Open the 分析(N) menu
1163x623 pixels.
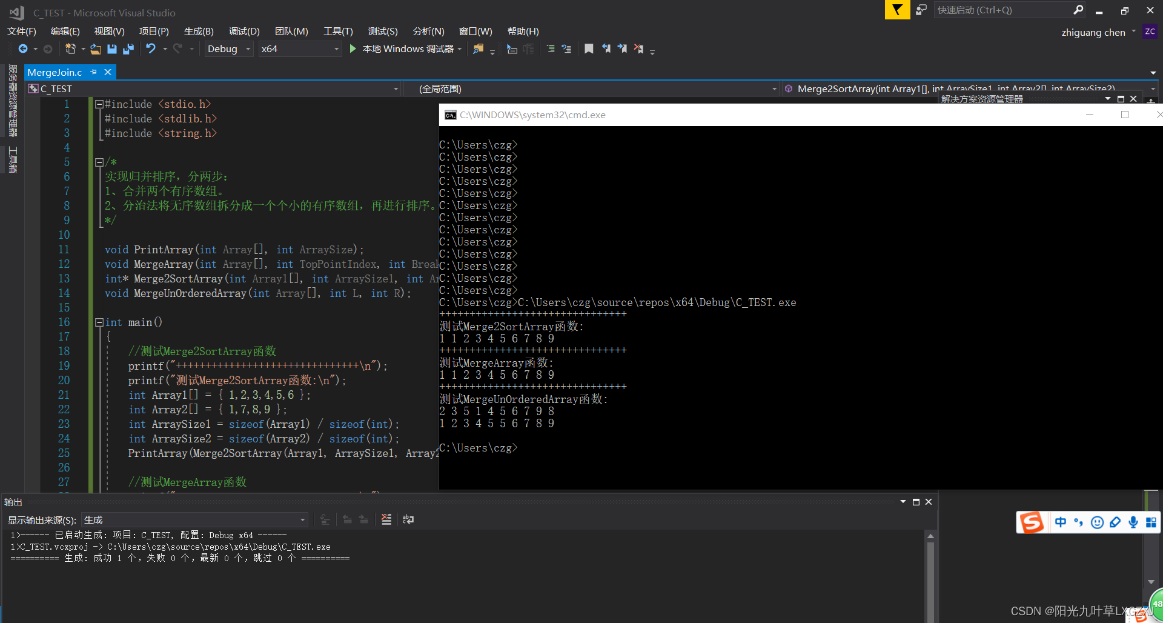[428, 31]
